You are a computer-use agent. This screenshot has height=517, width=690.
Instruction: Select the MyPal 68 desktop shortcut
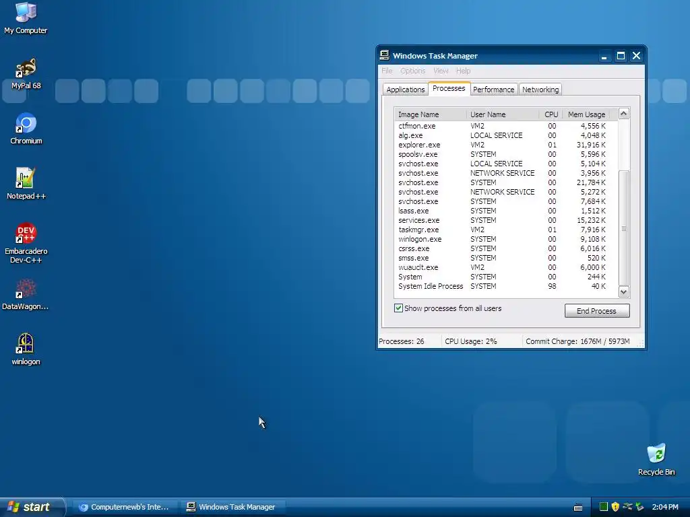(26, 73)
